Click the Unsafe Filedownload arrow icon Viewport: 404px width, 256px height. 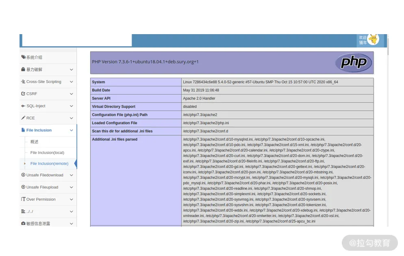coord(23,175)
